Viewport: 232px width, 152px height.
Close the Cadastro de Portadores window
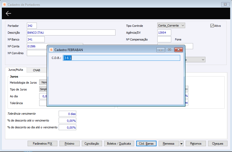tap(225, 4)
